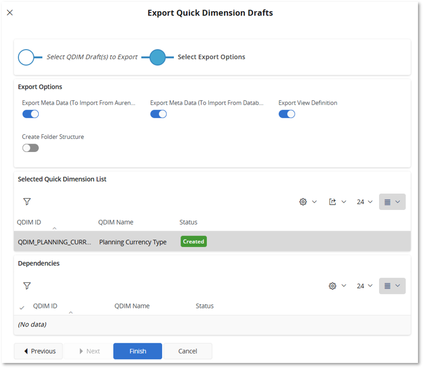Image resolution: width=423 pixels, height=368 pixels.
Task: Sort by QDIM Name in Selected Quick Dimension List
Action: coord(116,222)
